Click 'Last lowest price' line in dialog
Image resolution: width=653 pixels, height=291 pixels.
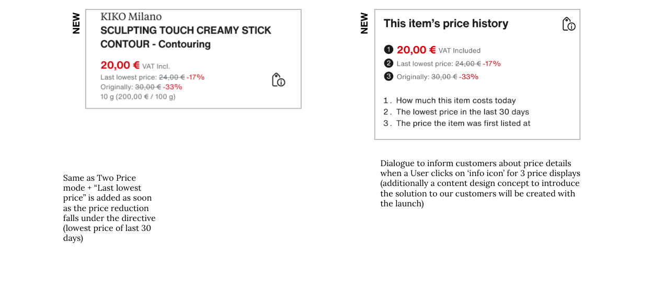tap(449, 64)
